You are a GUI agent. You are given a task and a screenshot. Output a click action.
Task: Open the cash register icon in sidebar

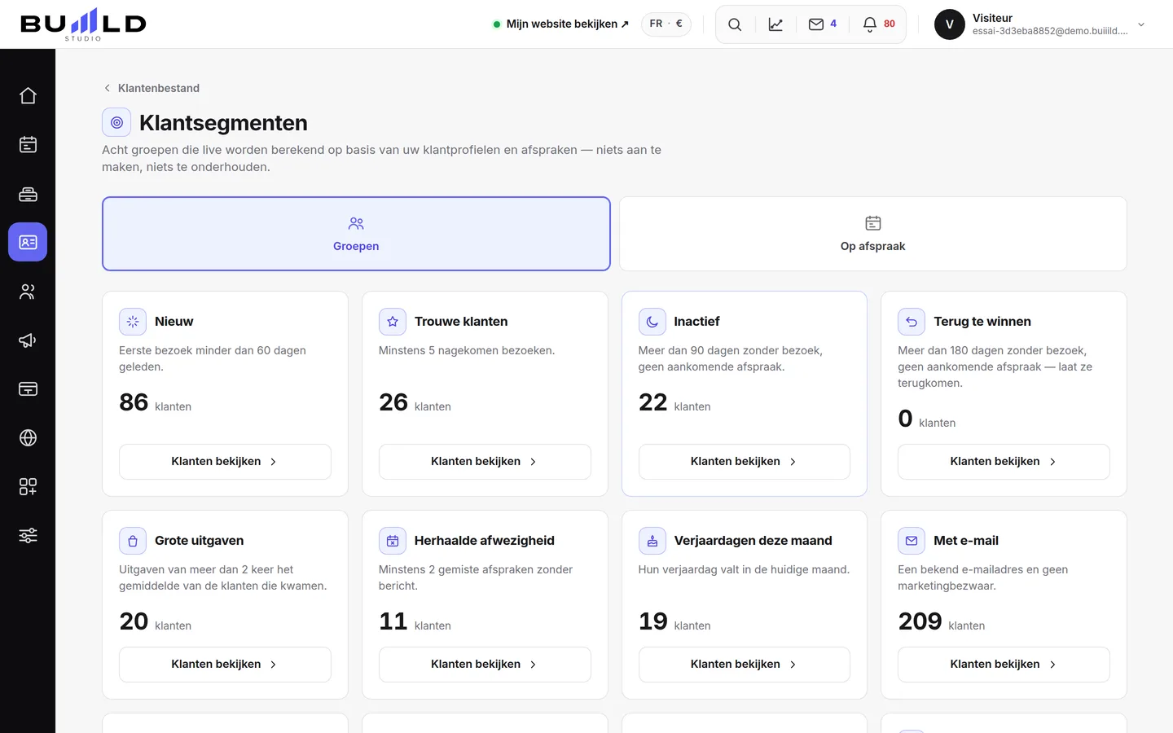click(x=28, y=194)
